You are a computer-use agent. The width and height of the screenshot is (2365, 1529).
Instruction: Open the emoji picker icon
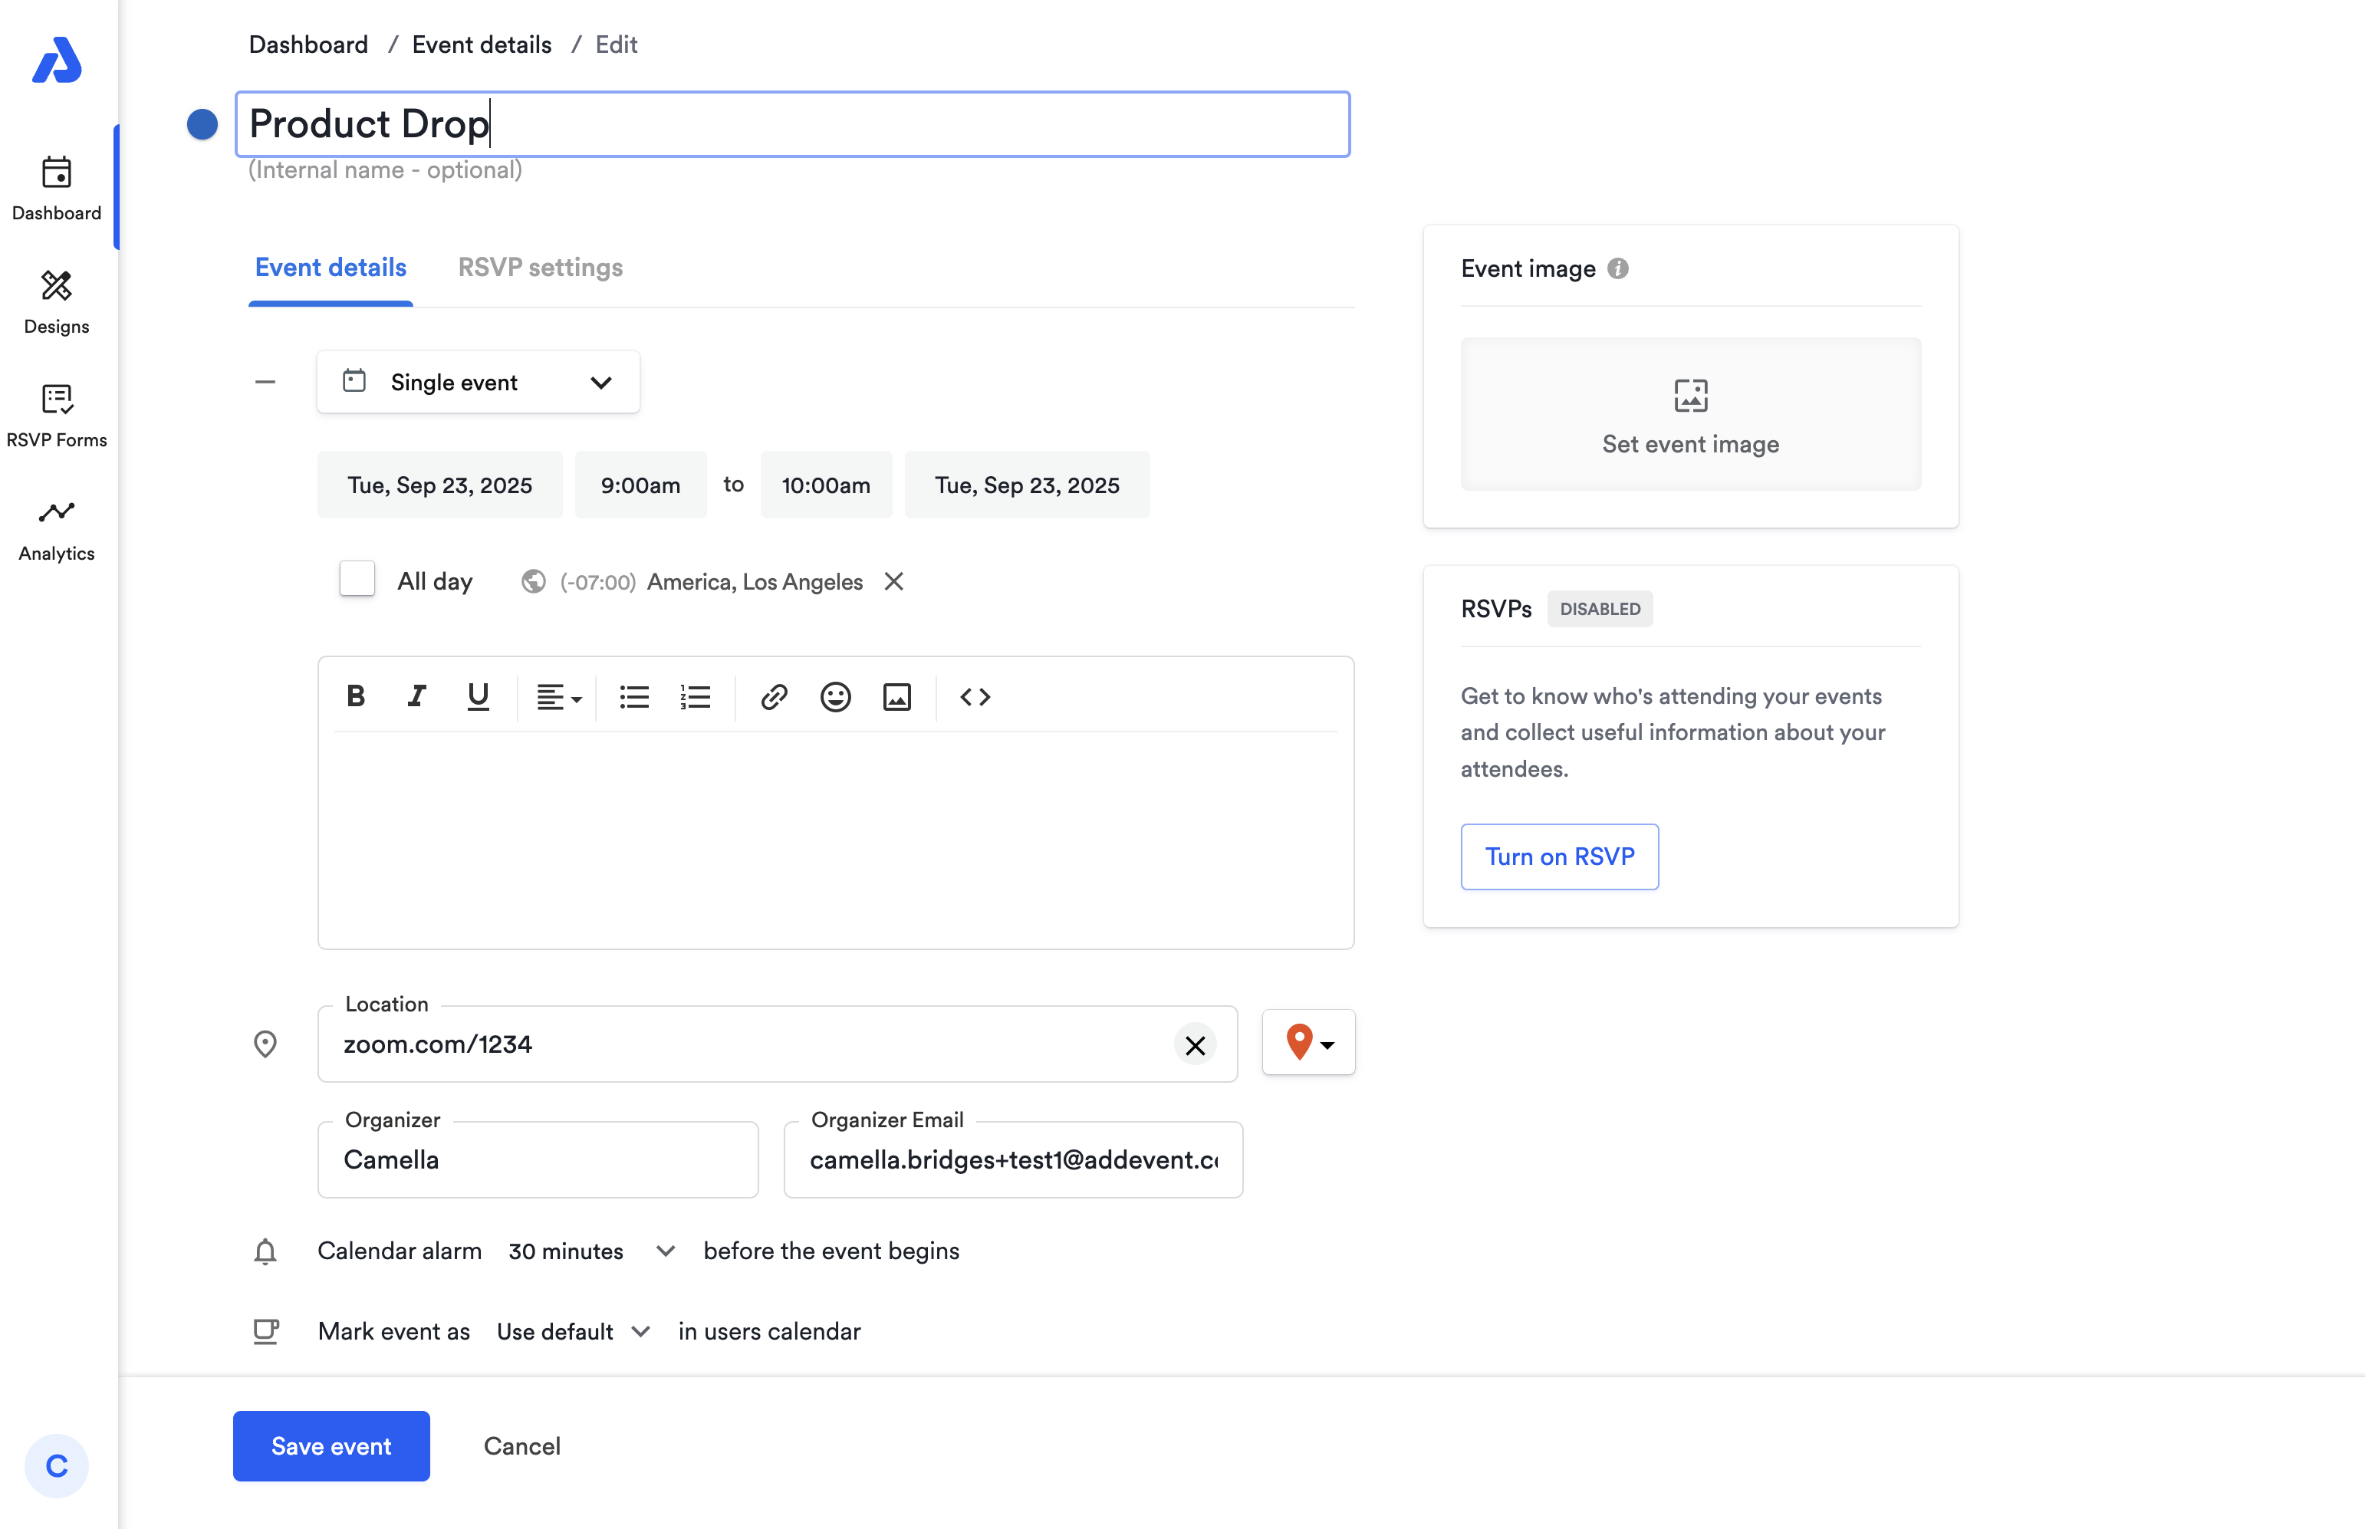pos(835,697)
